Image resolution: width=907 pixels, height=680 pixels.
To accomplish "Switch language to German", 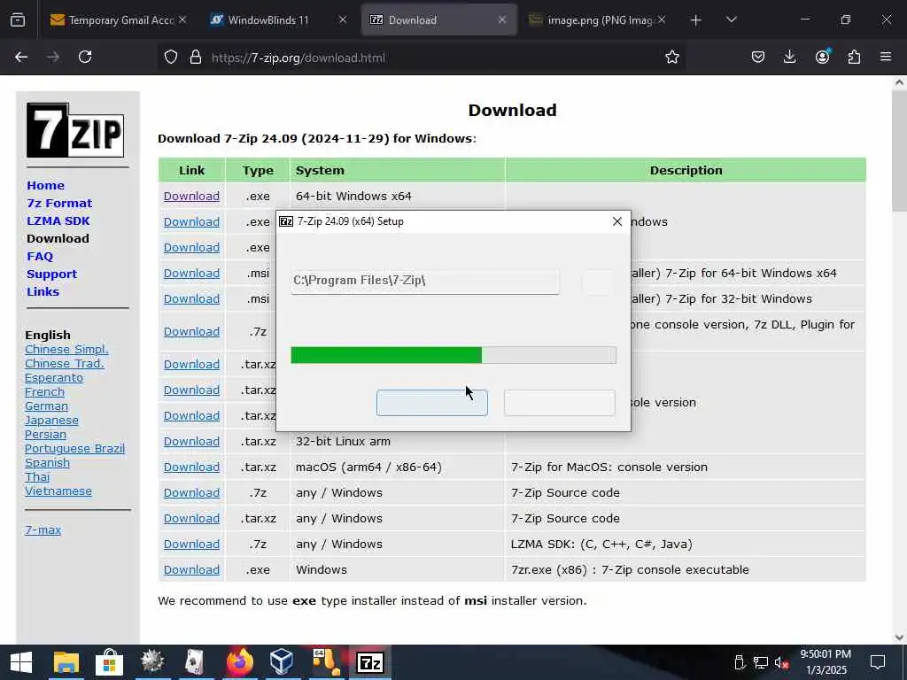I will [46, 406].
